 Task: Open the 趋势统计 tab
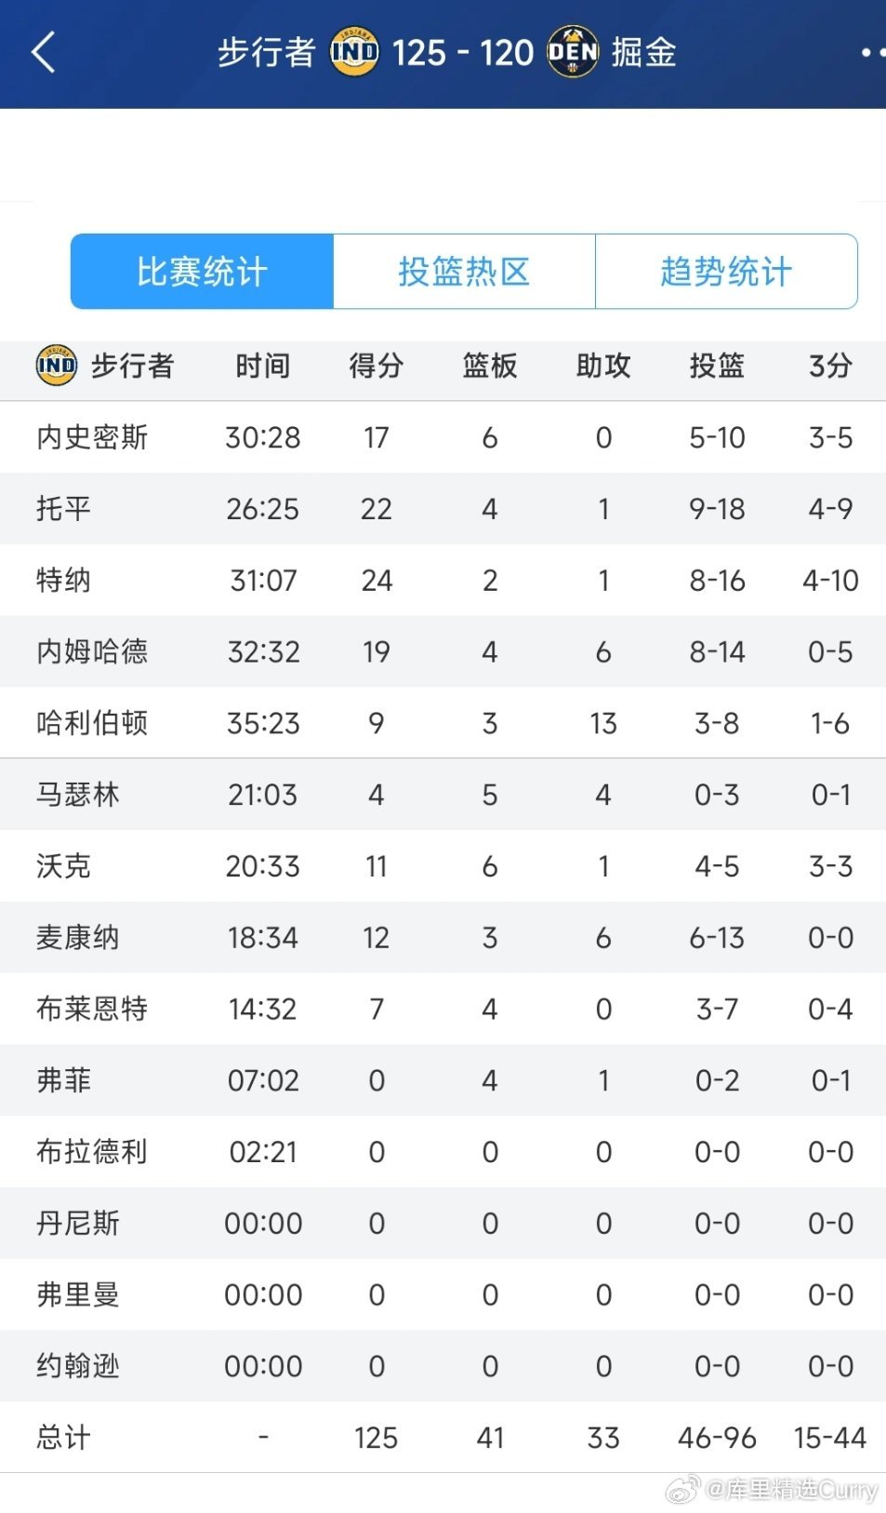point(726,272)
